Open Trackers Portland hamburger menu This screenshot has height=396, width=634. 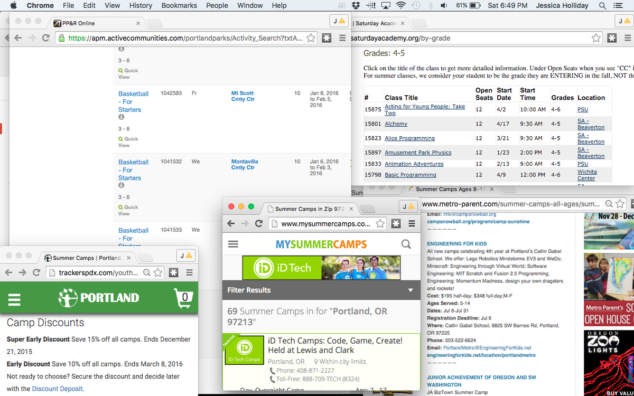(x=14, y=299)
